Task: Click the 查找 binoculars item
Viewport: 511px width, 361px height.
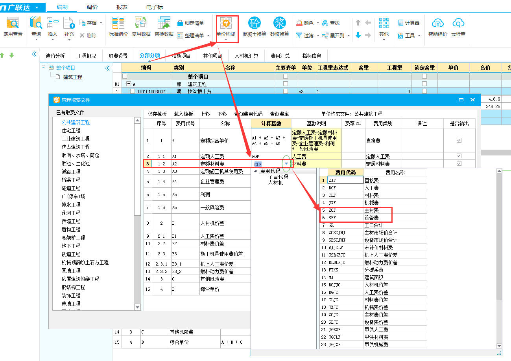Action: coord(330,23)
